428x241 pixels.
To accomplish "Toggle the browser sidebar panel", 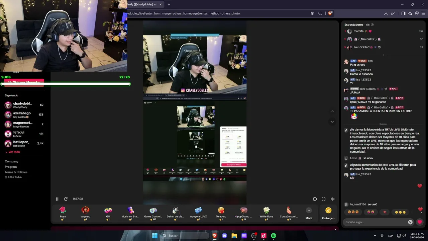I will tap(403, 13).
